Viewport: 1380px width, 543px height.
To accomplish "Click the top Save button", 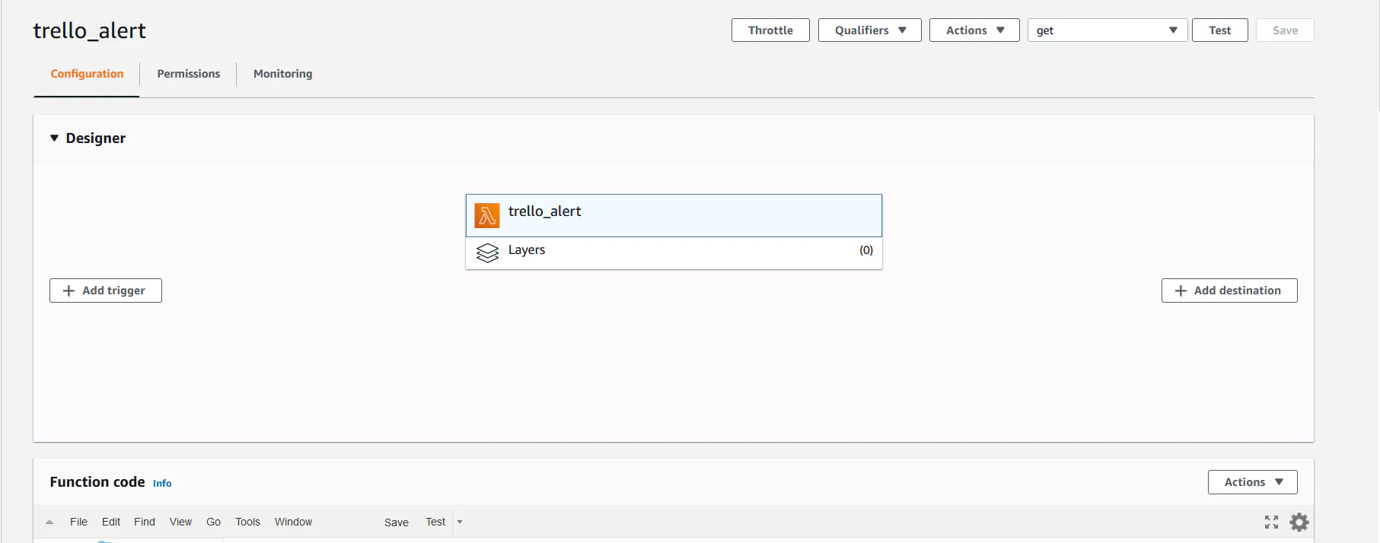I will (1285, 30).
